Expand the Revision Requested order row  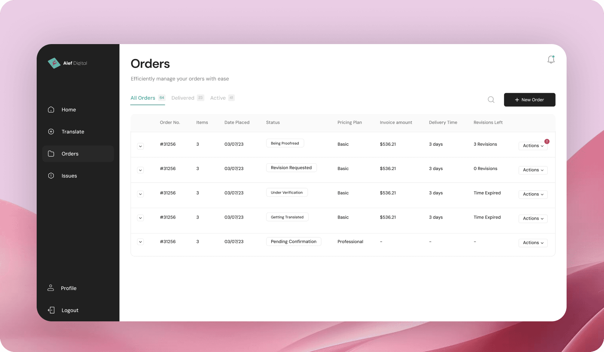pyautogui.click(x=140, y=170)
